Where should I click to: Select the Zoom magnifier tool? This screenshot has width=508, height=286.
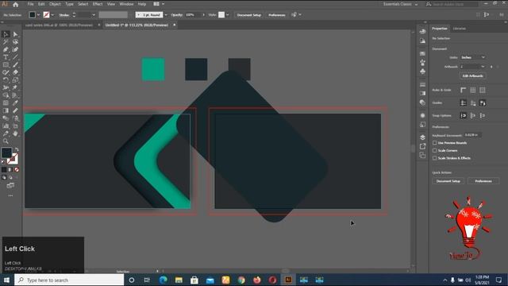pyautogui.click(x=6, y=141)
